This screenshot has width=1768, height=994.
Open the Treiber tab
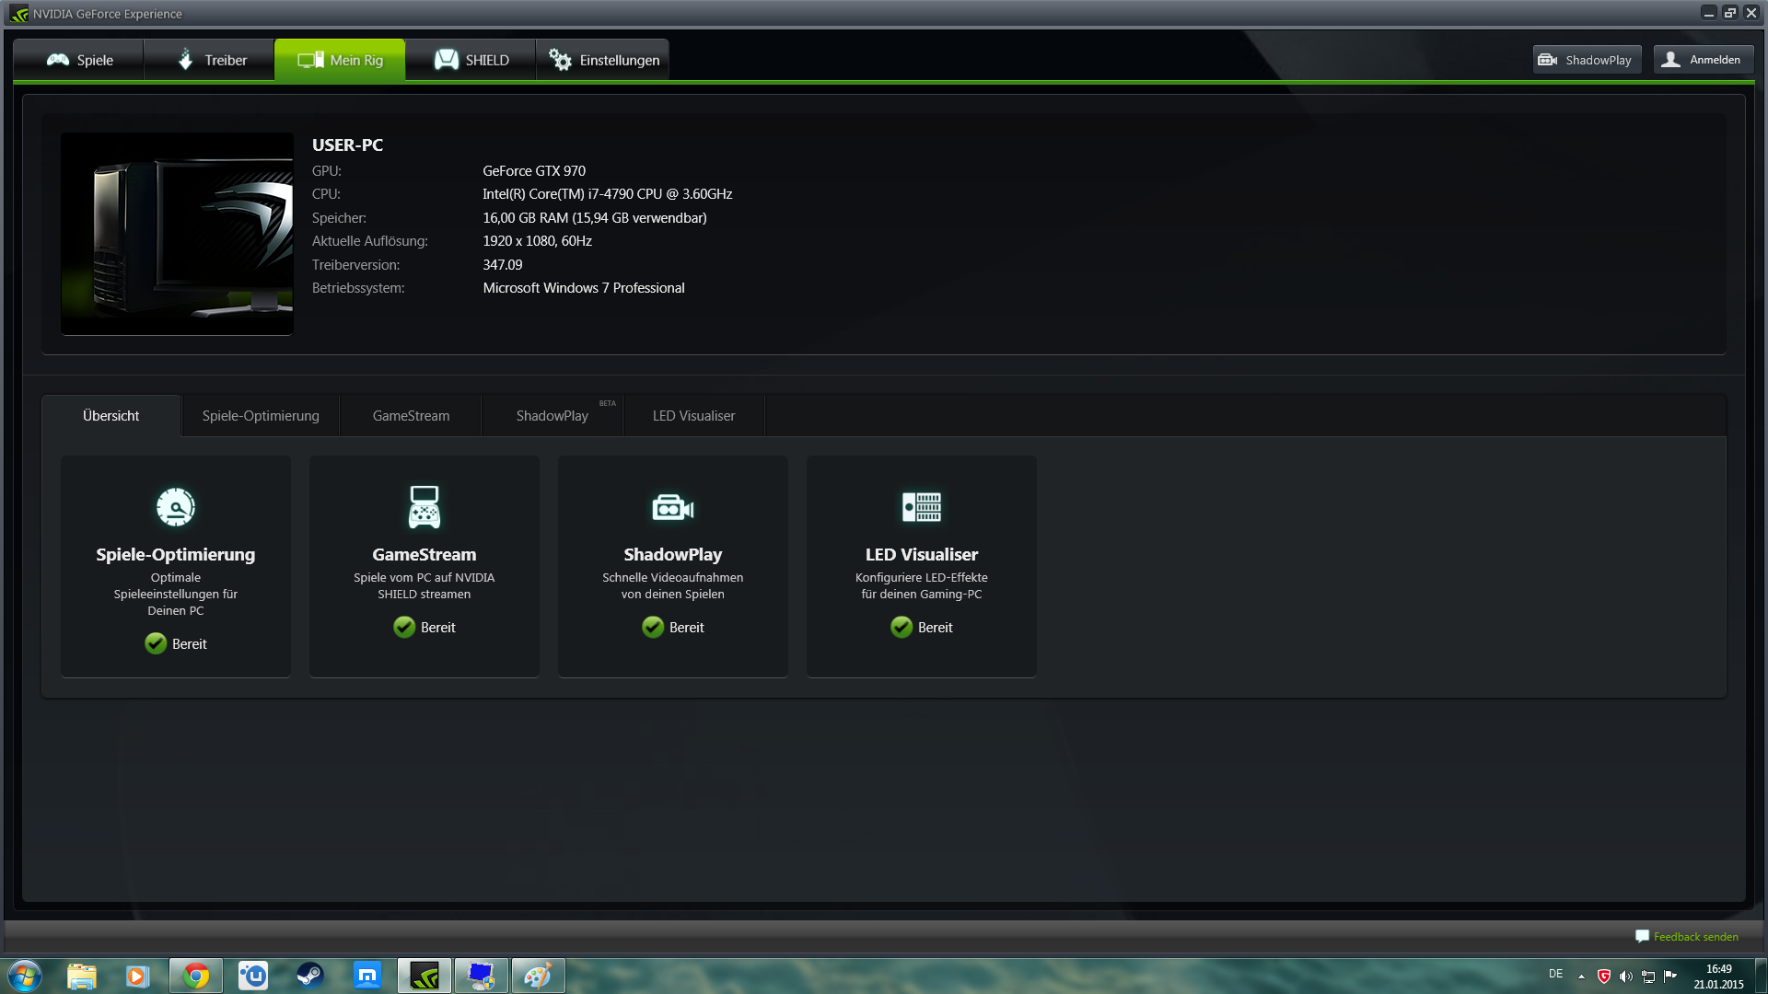click(x=210, y=60)
